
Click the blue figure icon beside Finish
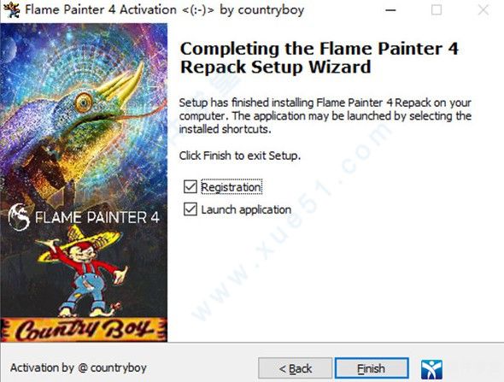431,369
